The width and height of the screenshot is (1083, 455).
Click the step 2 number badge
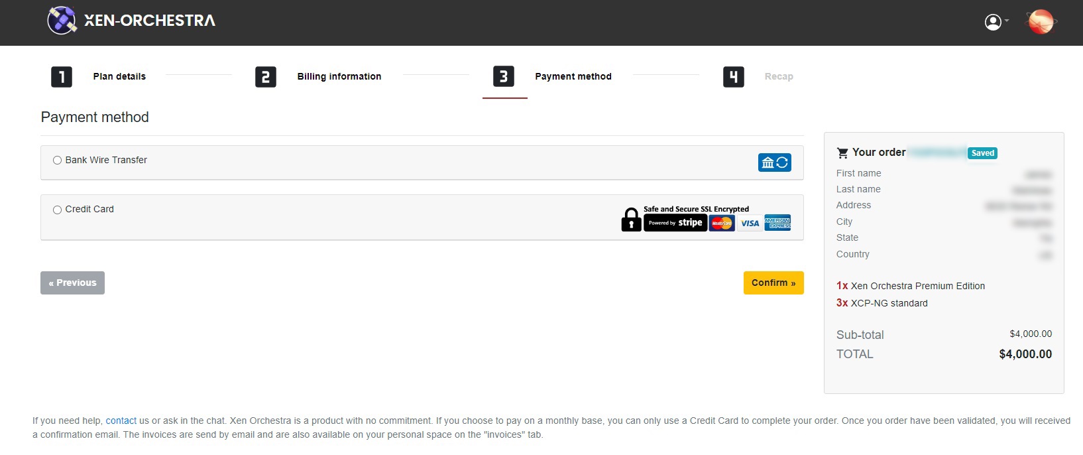(x=266, y=77)
